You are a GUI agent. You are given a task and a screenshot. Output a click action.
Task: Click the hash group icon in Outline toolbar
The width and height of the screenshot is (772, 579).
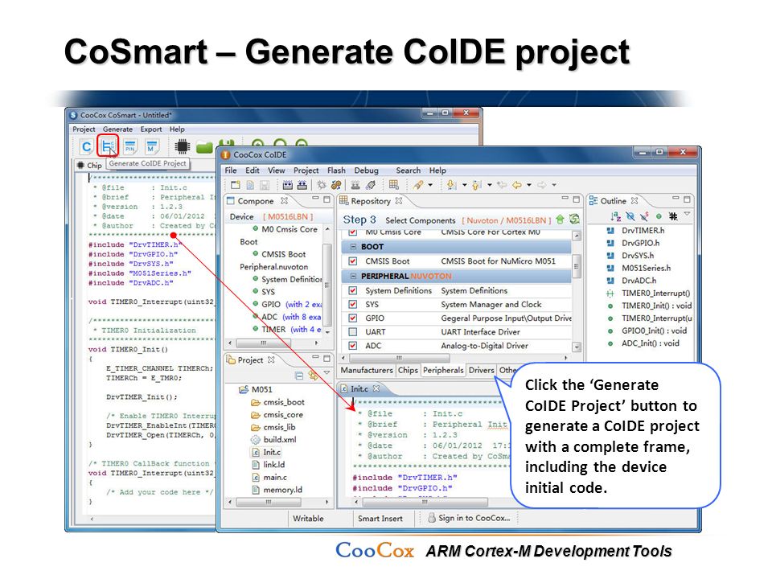pyautogui.click(x=673, y=216)
